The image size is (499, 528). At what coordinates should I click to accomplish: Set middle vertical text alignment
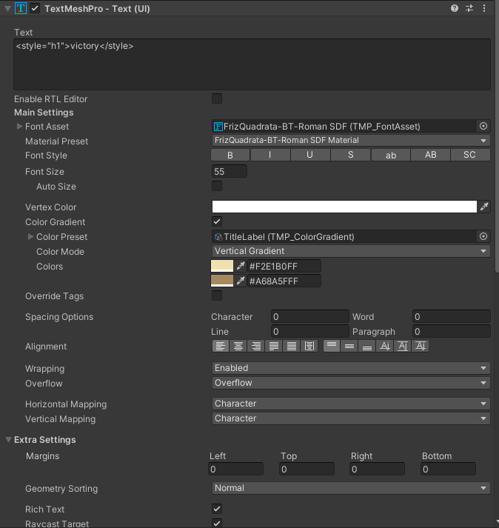click(349, 346)
